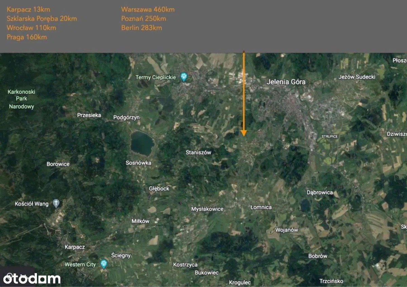Click the otodom logo watermark
The height and width of the screenshot is (287, 407).
(32, 278)
